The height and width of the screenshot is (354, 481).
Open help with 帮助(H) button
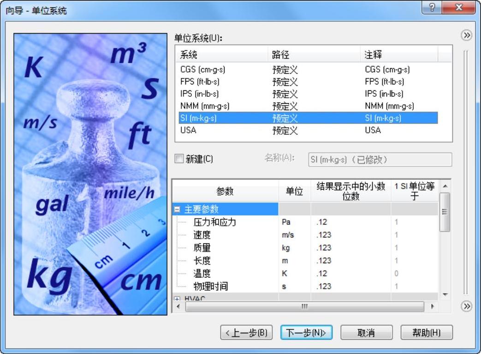point(427,332)
